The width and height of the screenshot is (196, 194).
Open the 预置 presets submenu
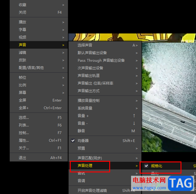[105, 148]
